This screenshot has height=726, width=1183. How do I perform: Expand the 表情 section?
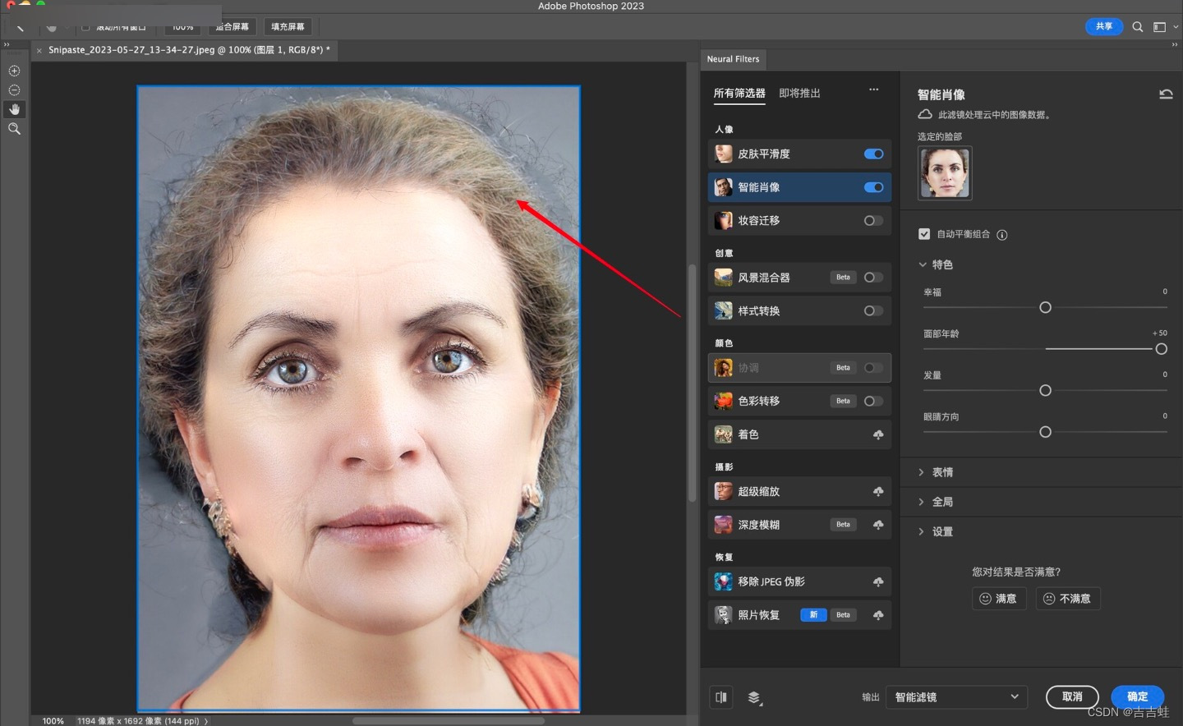click(x=921, y=472)
